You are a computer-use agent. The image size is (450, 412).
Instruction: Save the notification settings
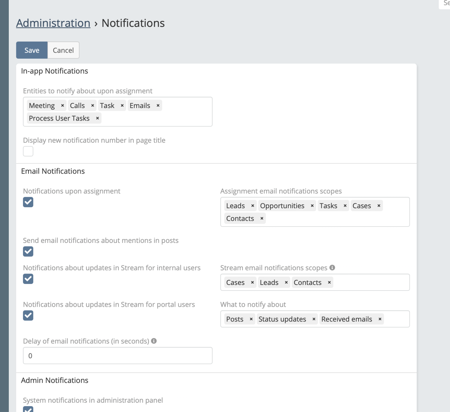click(x=32, y=50)
